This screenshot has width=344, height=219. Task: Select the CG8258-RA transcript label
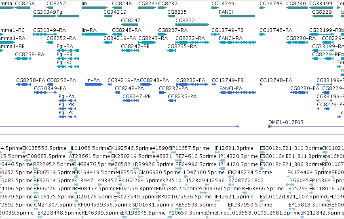point(30,55)
